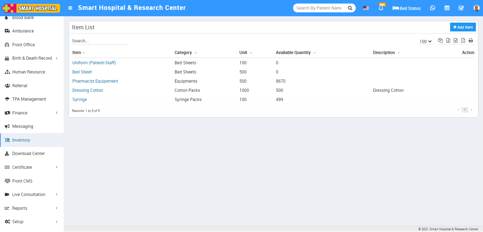Go to Human Resource in sidebar
Screen dimensions: 483x232
[29, 72]
